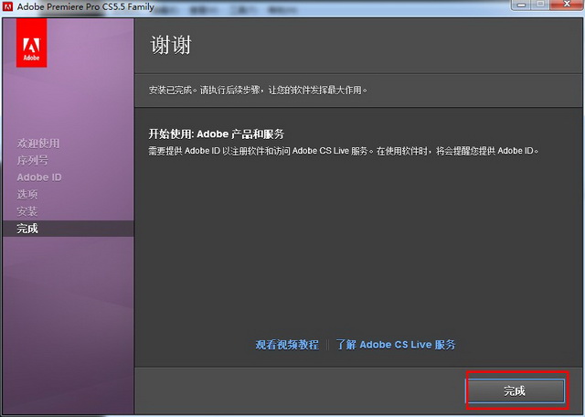
Task: Click the maximize window button
Action: tap(541, 5)
